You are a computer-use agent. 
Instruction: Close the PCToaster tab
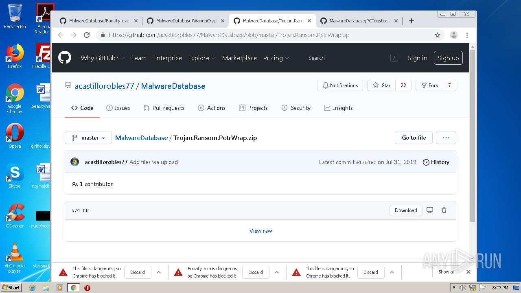point(396,21)
